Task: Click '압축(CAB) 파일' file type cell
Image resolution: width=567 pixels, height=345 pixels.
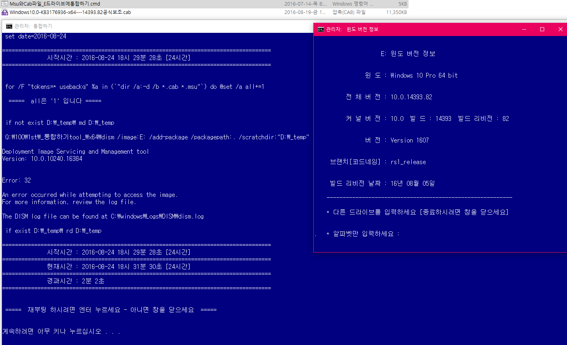Action: pyautogui.click(x=349, y=12)
